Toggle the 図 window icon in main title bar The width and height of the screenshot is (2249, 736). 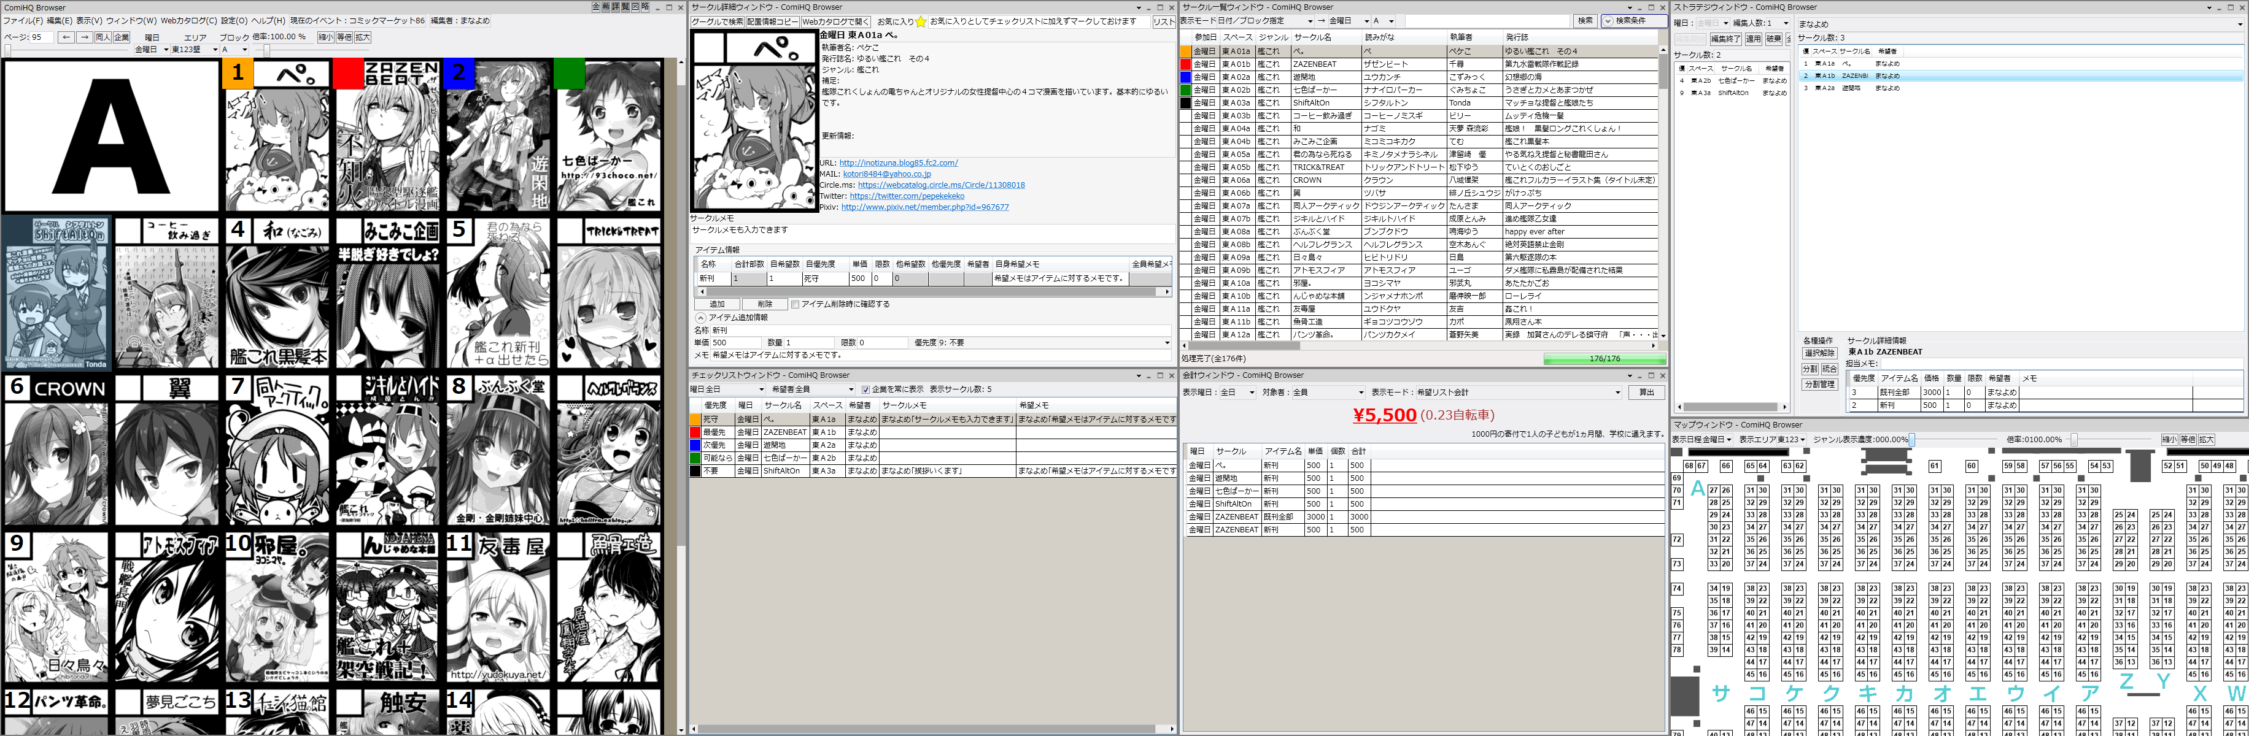[x=635, y=6]
